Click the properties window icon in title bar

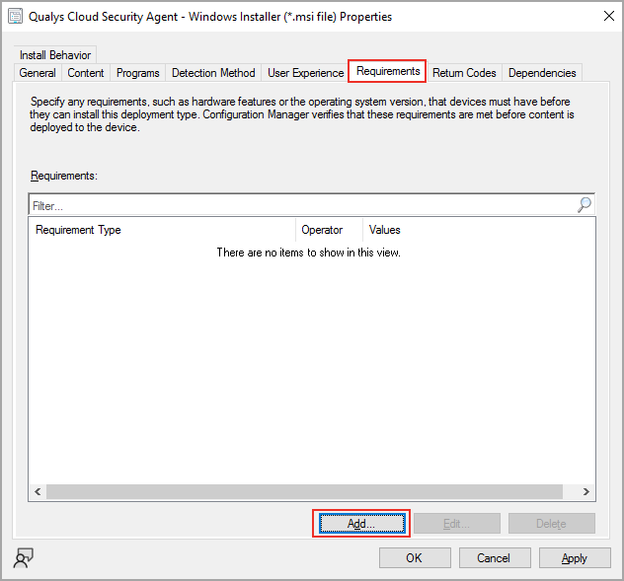point(15,17)
